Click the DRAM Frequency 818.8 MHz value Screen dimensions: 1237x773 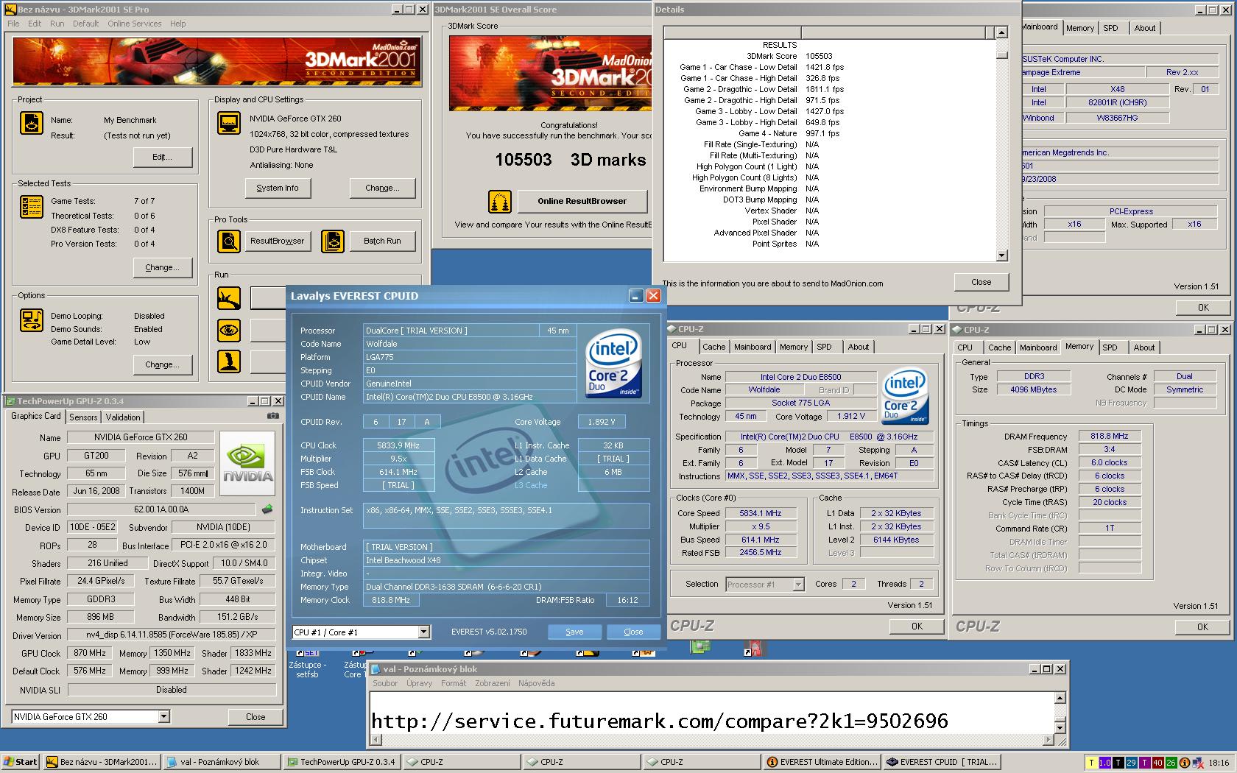tap(1109, 436)
